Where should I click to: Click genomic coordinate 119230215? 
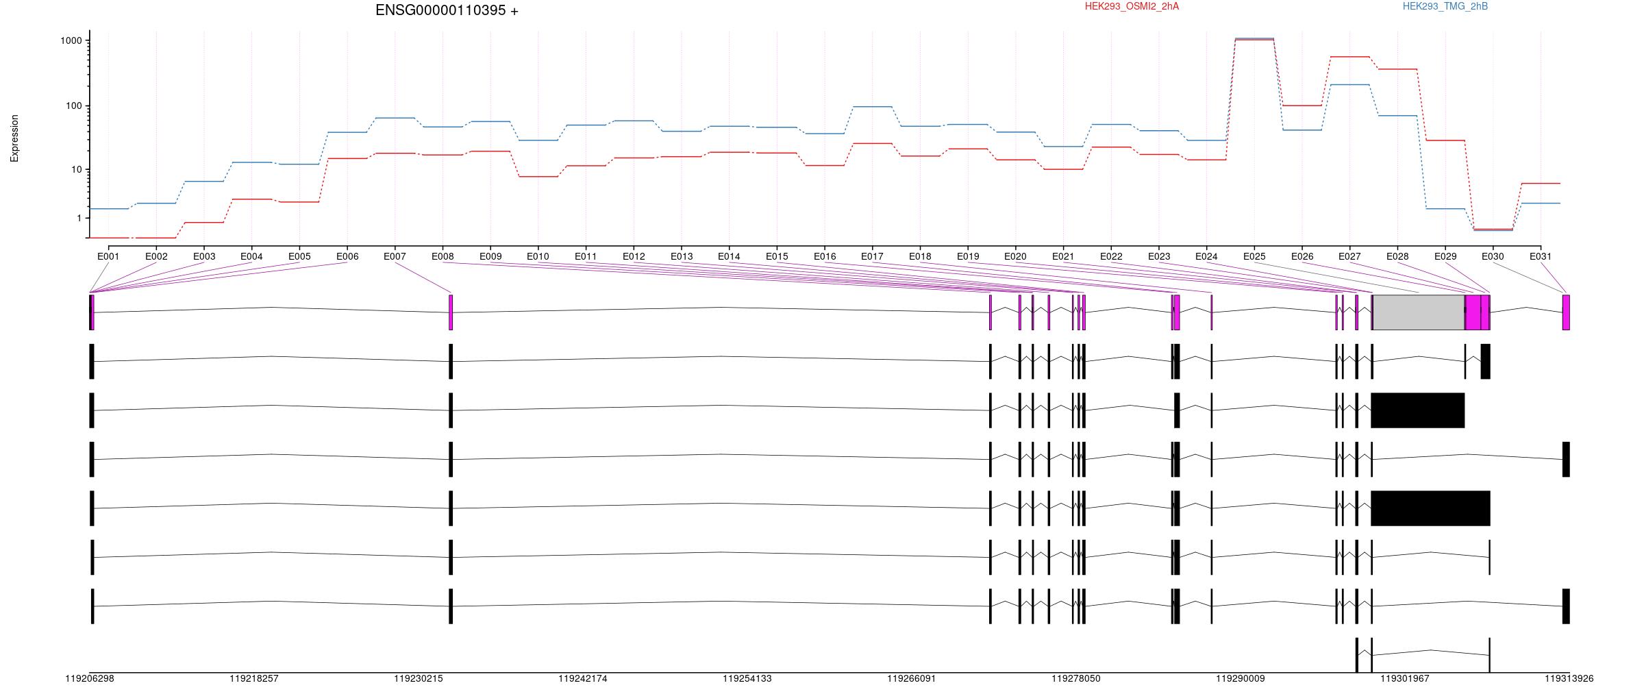(x=419, y=679)
